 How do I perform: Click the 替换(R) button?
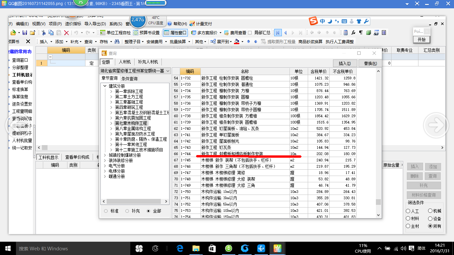click(370, 63)
